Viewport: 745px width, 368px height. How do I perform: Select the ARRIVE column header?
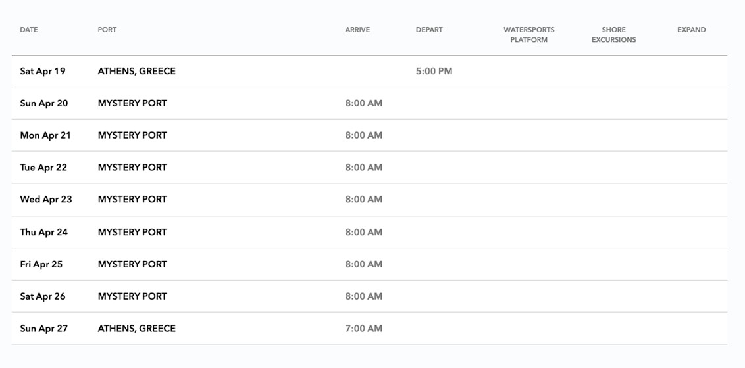pos(357,30)
